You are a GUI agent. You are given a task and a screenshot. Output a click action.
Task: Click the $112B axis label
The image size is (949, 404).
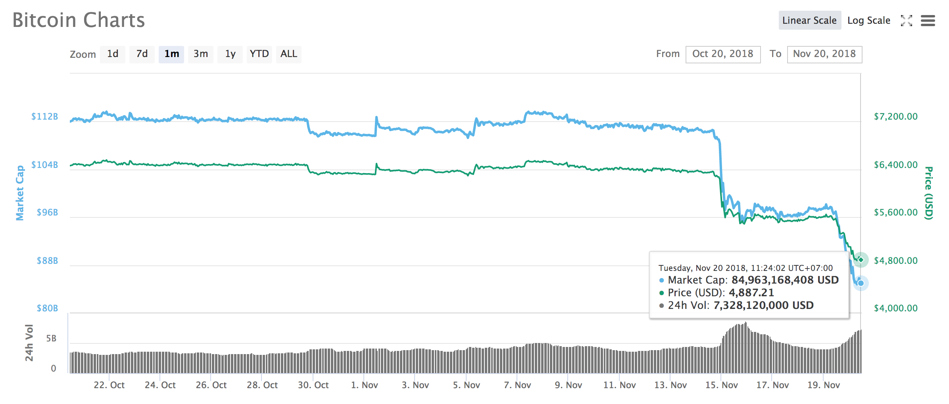pos(45,116)
